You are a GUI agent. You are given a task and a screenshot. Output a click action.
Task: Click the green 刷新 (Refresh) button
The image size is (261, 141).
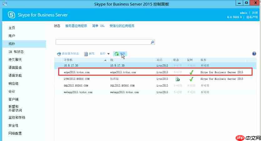pos(120,54)
